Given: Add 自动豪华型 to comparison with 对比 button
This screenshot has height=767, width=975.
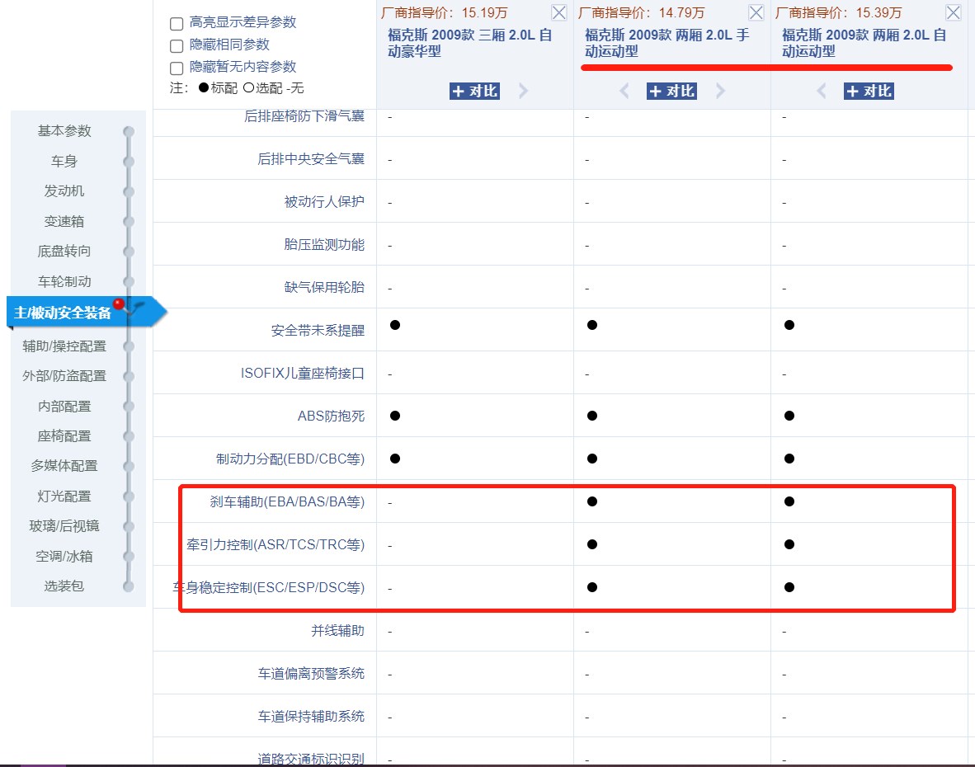Looking at the screenshot, I should coord(474,92).
